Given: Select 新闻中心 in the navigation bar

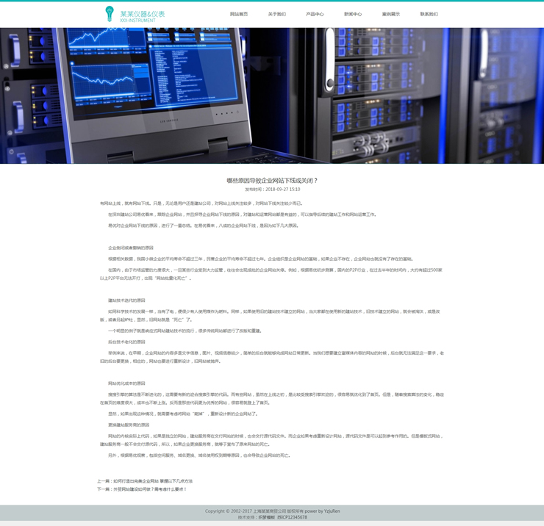Looking at the screenshot, I should coord(353,14).
